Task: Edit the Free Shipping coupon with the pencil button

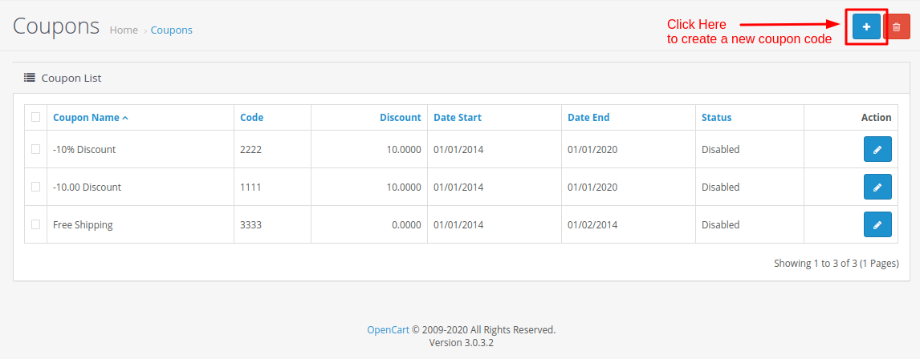Action: tap(877, 224)
